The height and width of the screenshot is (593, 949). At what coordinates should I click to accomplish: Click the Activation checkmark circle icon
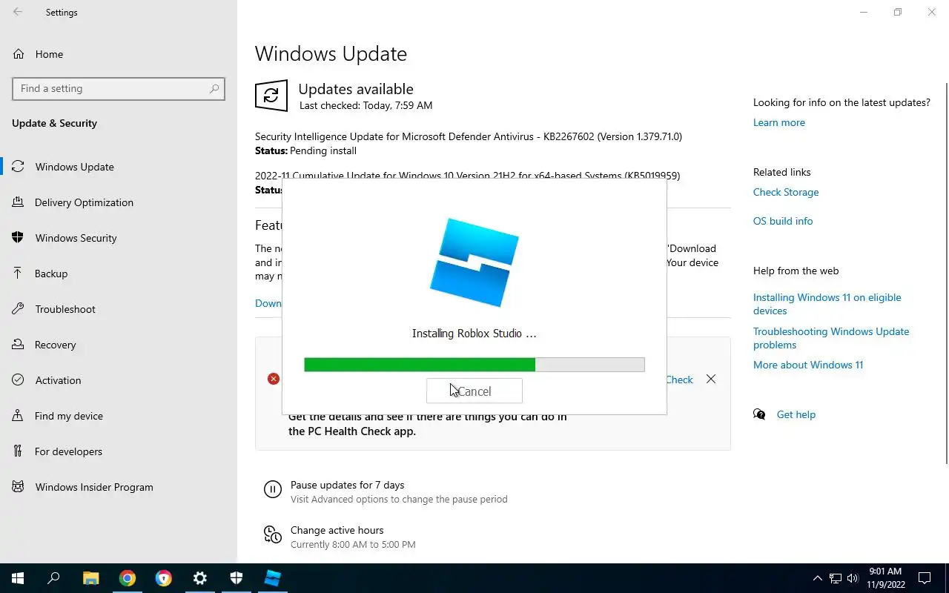click(18, 380)
